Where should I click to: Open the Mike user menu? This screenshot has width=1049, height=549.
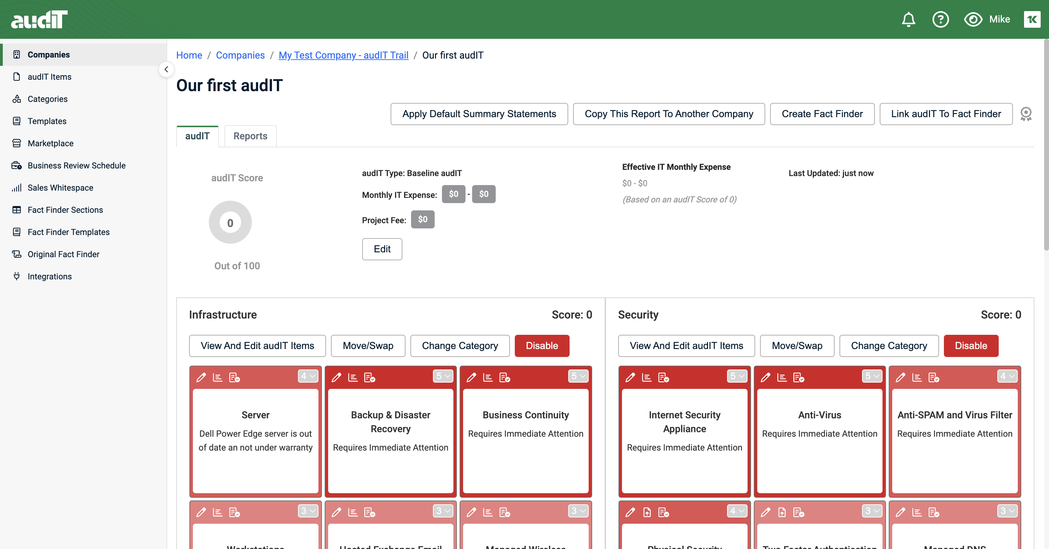[999, 19]
